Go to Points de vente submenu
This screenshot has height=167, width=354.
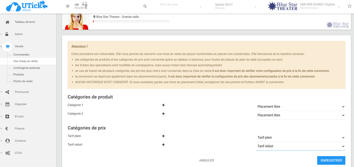(x=23, y=81)
